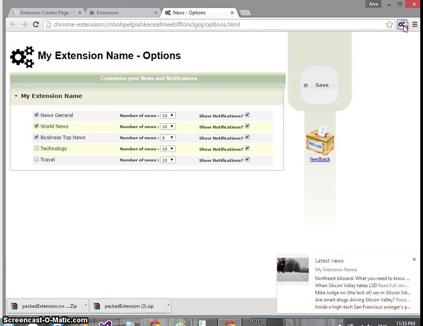Click the feedback box icon
The width and height of the screenshot is (423, 326).
(320, 141)
